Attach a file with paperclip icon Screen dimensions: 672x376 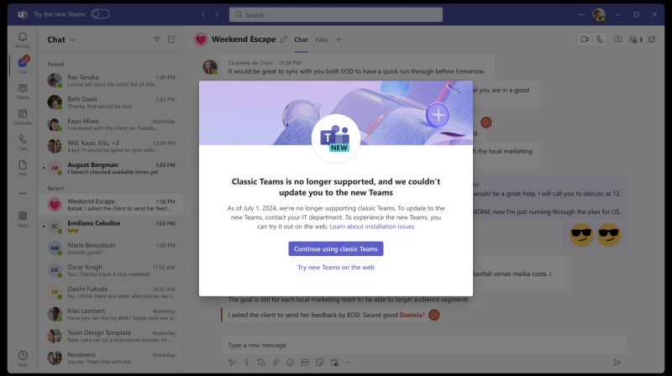[x=276, y=363]
